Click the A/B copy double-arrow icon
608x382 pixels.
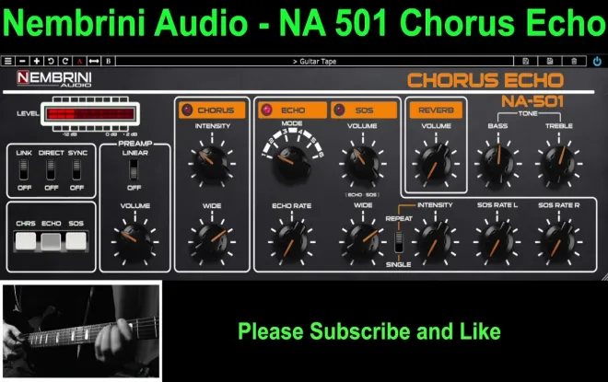[94, 62]
